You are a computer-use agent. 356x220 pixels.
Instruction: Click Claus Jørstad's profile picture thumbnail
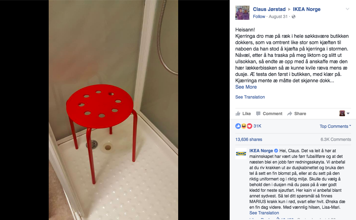pyautogui.click(x=242, y=13)
